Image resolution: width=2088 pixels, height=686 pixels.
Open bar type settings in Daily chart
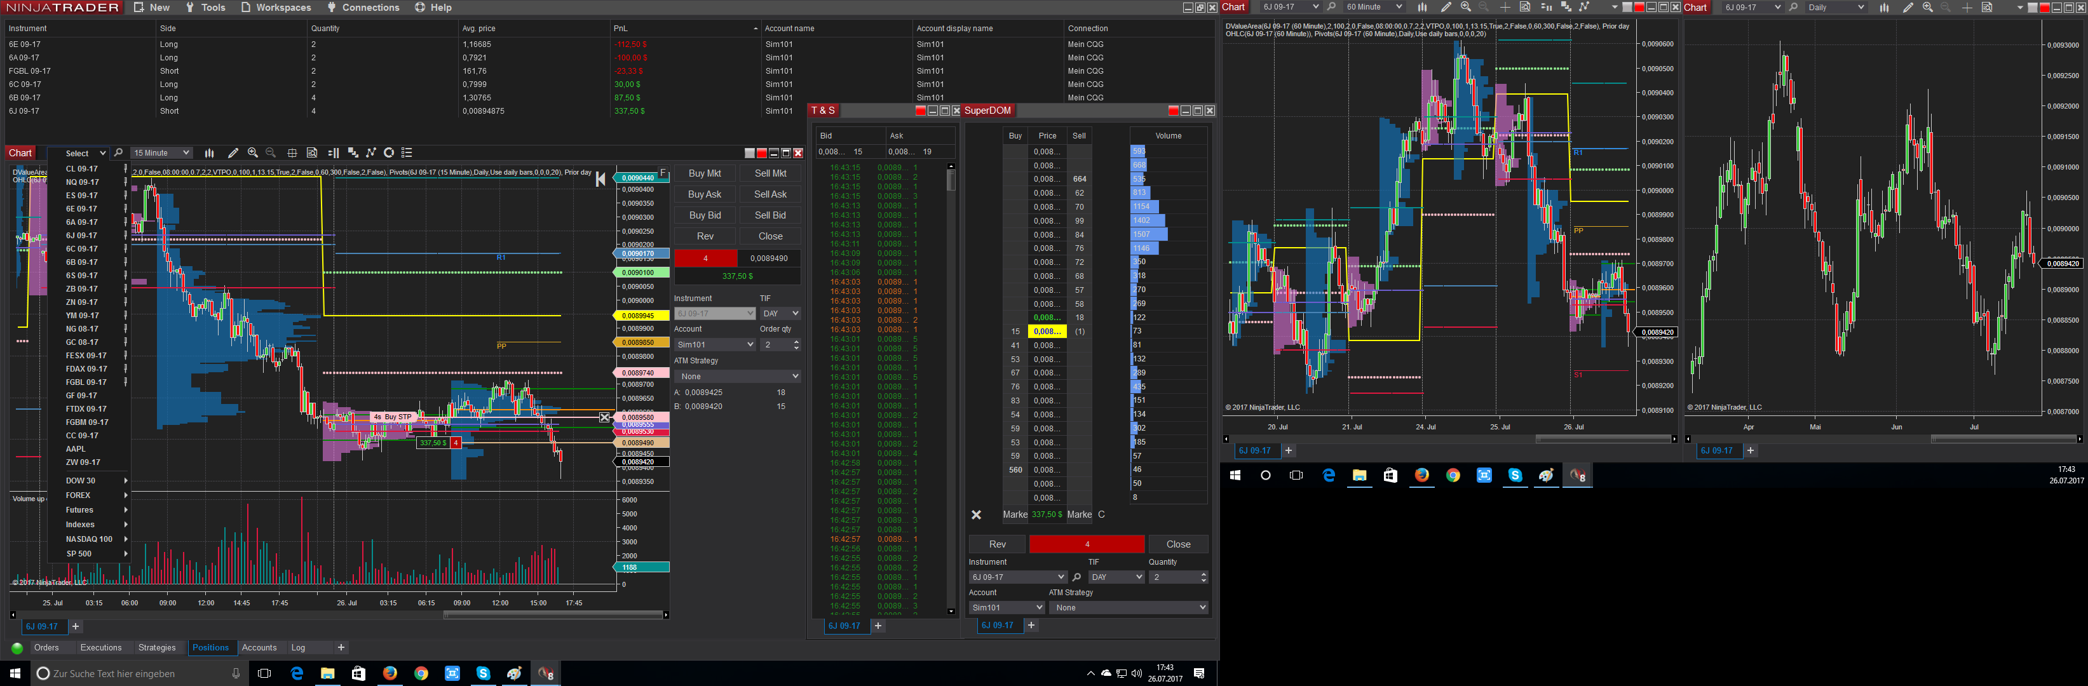pos(1885,7)
